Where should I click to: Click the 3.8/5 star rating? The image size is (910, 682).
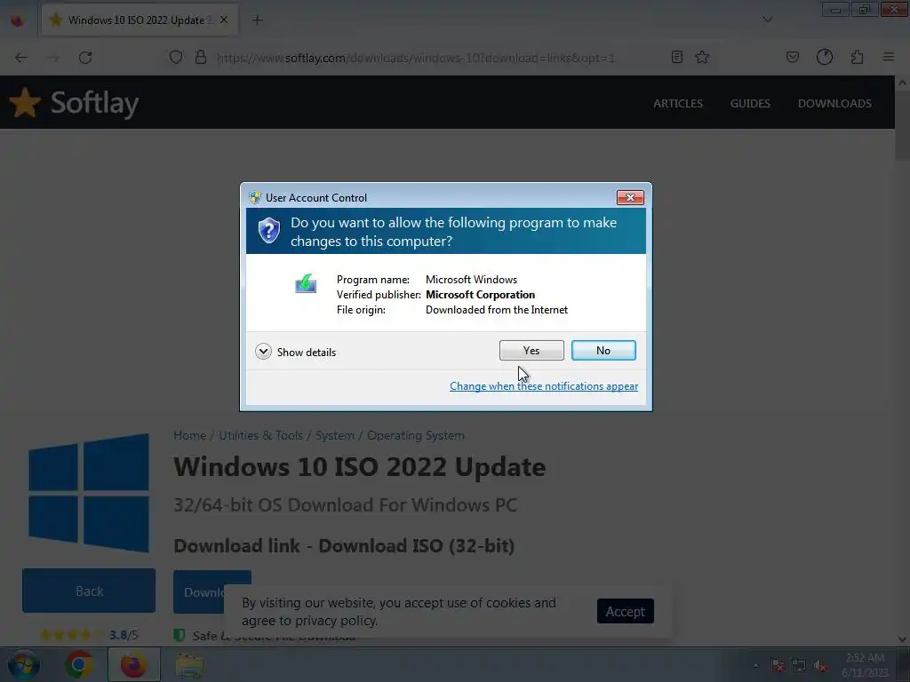click(89, 635)
